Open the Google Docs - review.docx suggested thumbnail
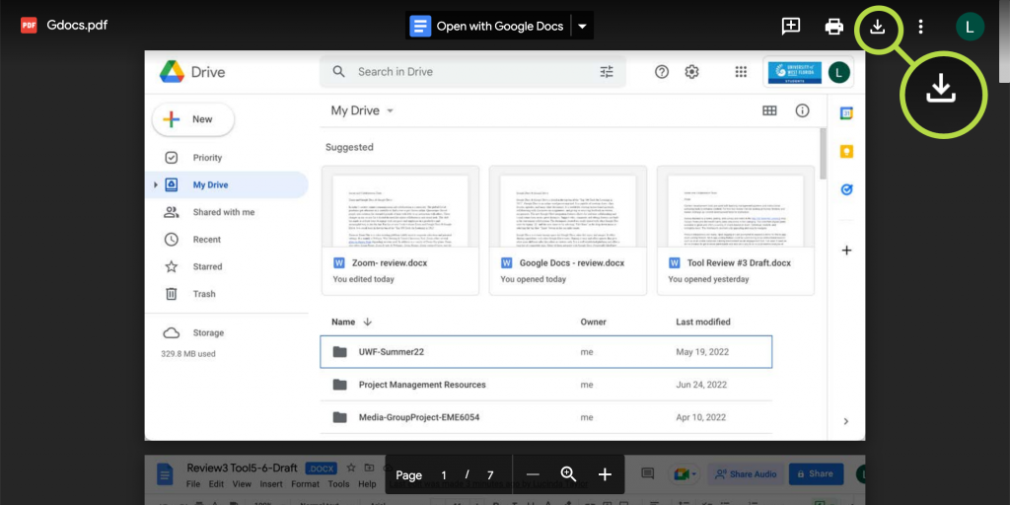1010x505 pixels. 567,231
